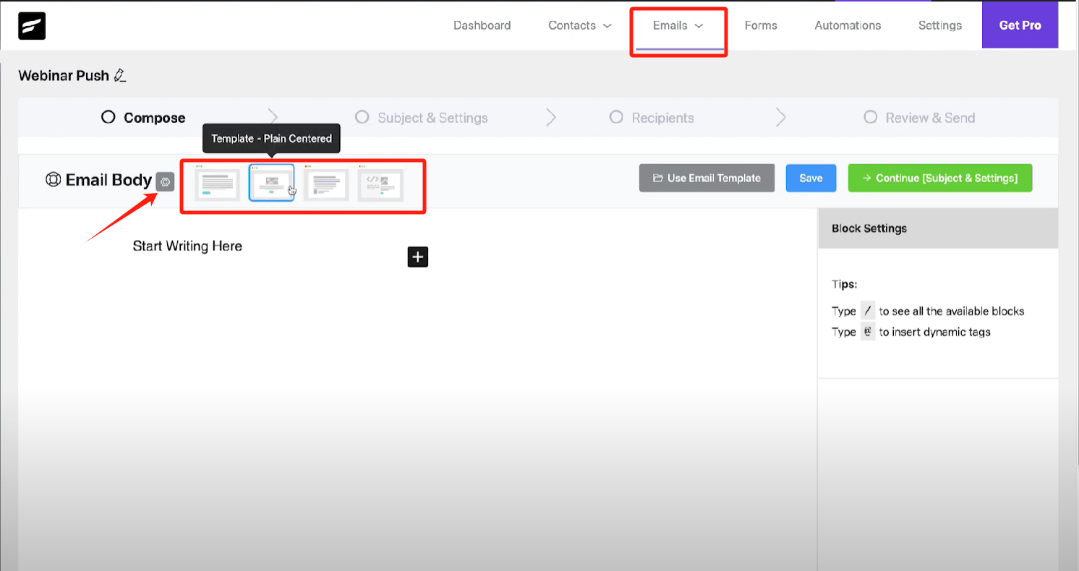Screen dimensions: 1079x571
Task: Open the Email Body template settings gear
Action: [x=165, y=181]
